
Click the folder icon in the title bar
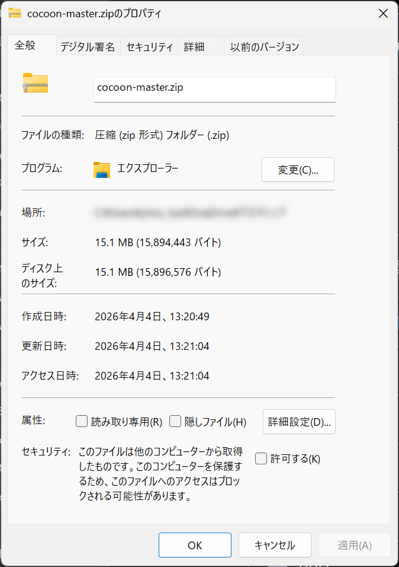point(15,13)
